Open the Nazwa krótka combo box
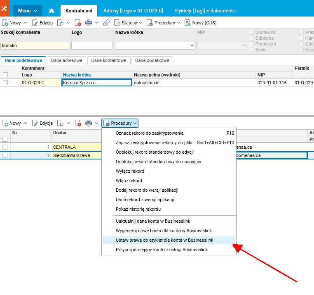314x295 pixels. pyautogui.click(x=192, y=45)
